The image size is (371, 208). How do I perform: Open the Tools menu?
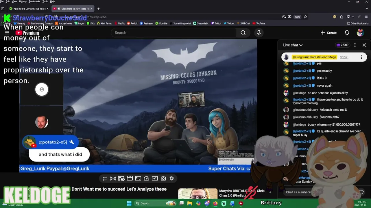tap(45, 1)
